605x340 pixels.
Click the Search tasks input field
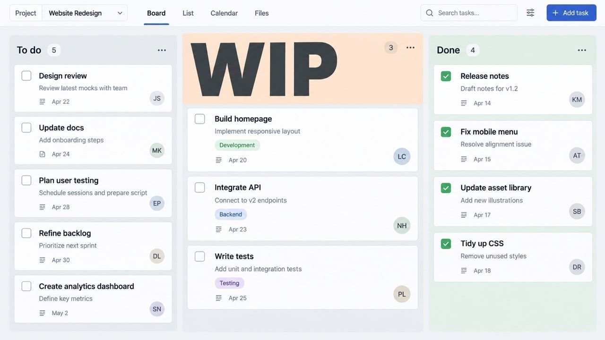pos(469,13)
